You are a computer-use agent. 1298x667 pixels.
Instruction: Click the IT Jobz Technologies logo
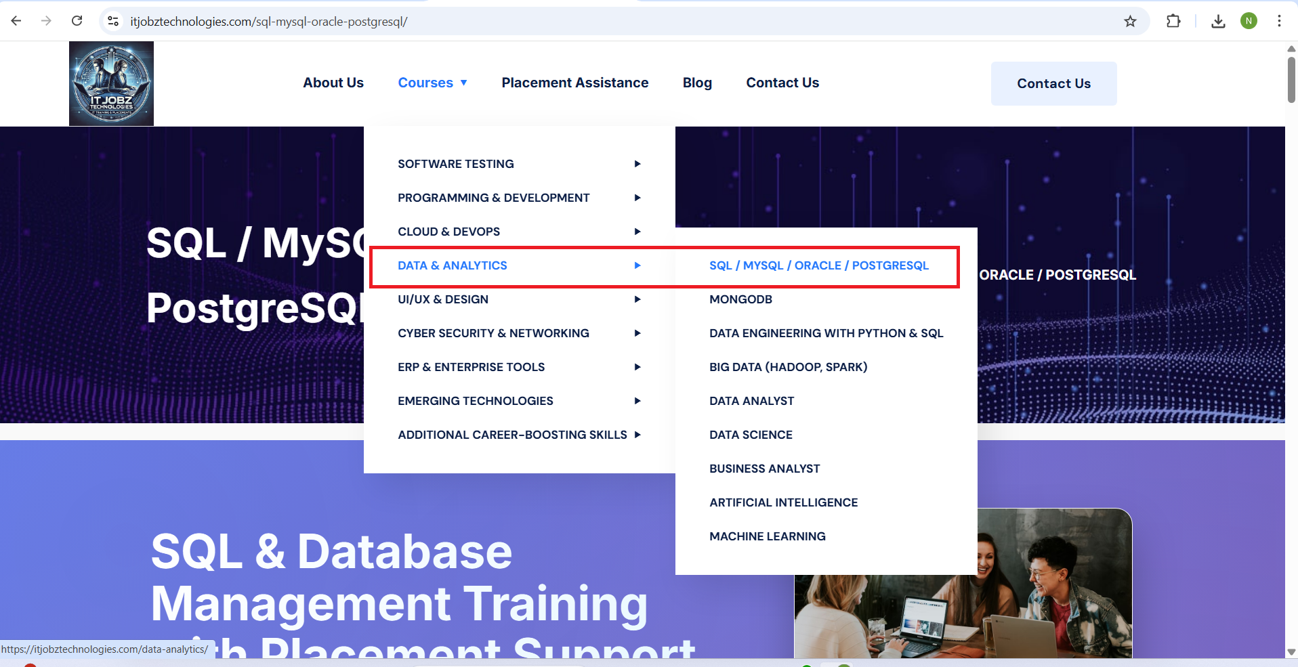point(111,83)
